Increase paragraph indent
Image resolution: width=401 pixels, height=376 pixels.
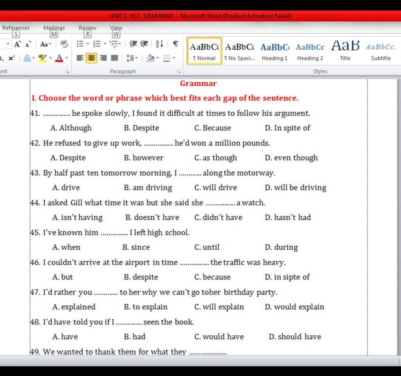tap(144, 44)
